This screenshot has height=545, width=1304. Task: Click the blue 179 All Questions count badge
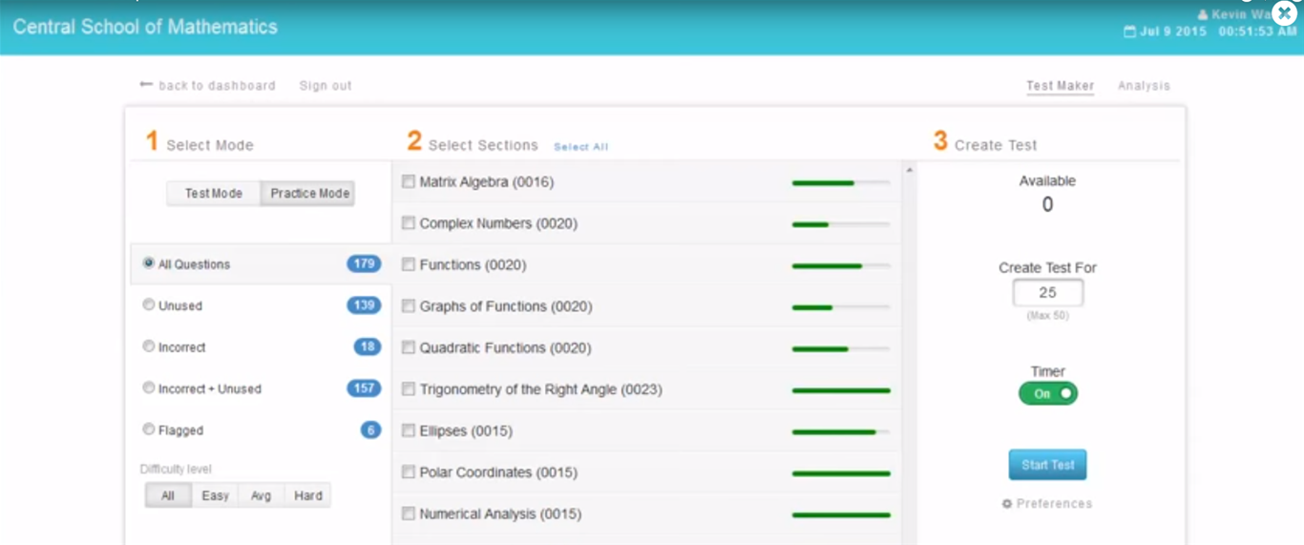(364, 264)
